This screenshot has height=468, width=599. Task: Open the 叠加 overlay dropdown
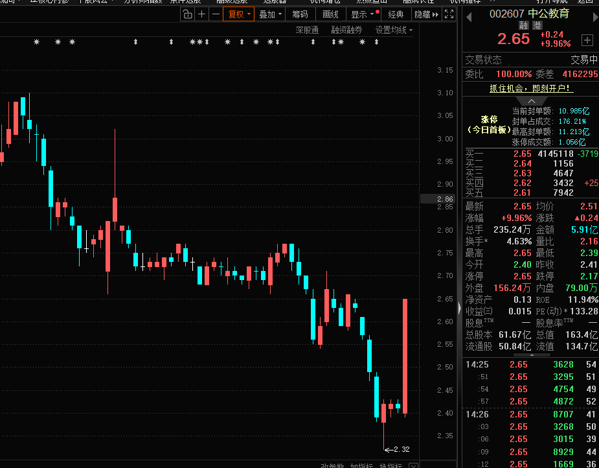(270, 14)
